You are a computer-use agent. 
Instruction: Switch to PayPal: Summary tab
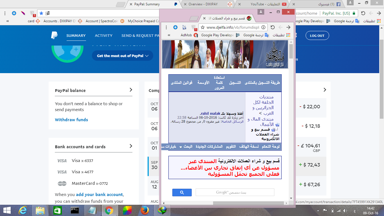click(x=153, y=4)
